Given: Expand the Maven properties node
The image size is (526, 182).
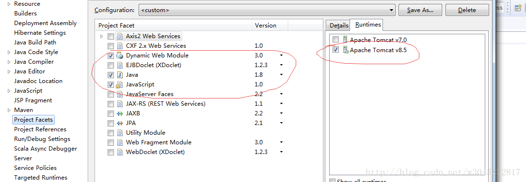Looking at the screenshot, I should (x=9, y=110).
